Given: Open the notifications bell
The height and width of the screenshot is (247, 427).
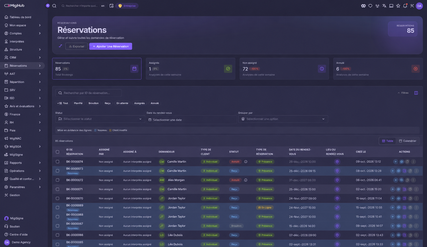Looking at the screenshot, I should tap(405, 6).
